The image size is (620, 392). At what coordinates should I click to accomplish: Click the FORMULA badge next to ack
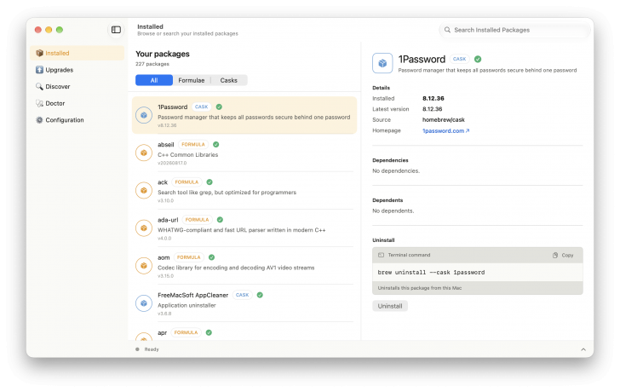187,182
